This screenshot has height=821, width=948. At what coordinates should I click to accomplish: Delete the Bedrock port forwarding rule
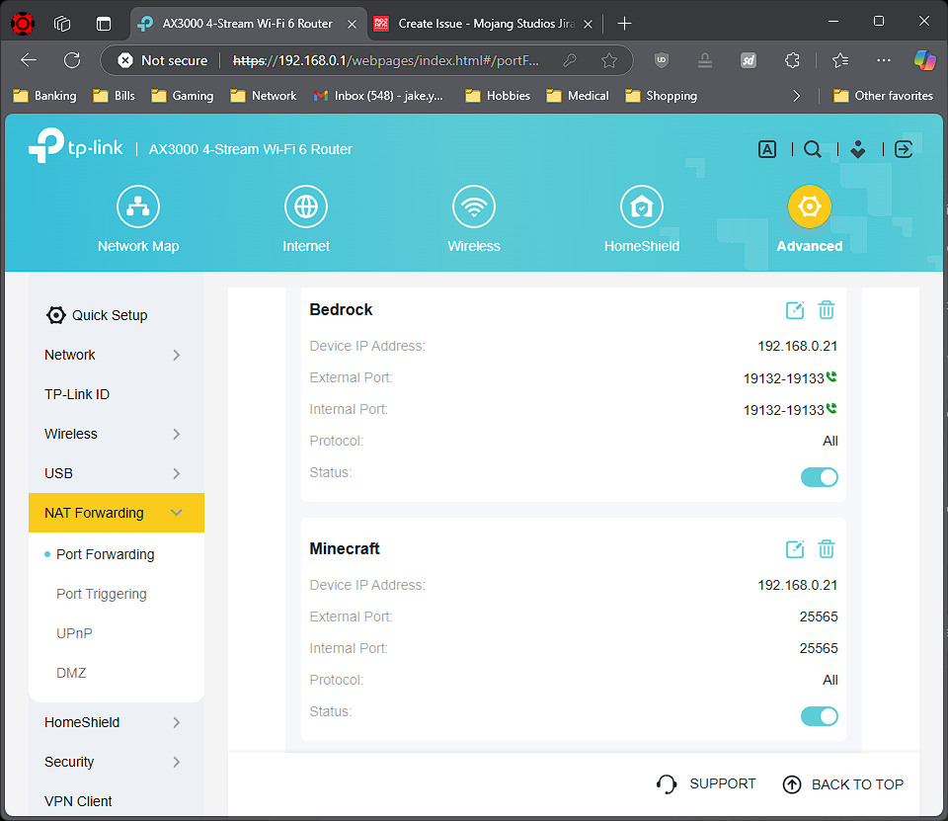[827, 310]
